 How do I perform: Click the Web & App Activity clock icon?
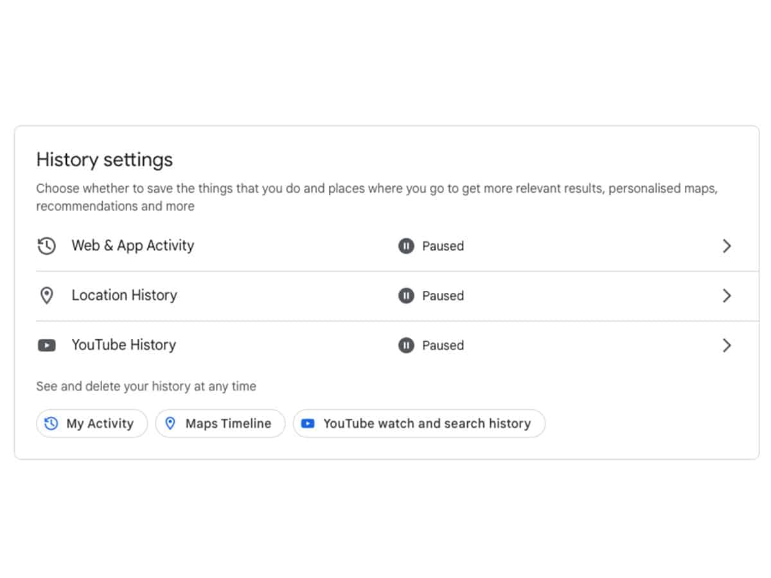pos(46,246)
